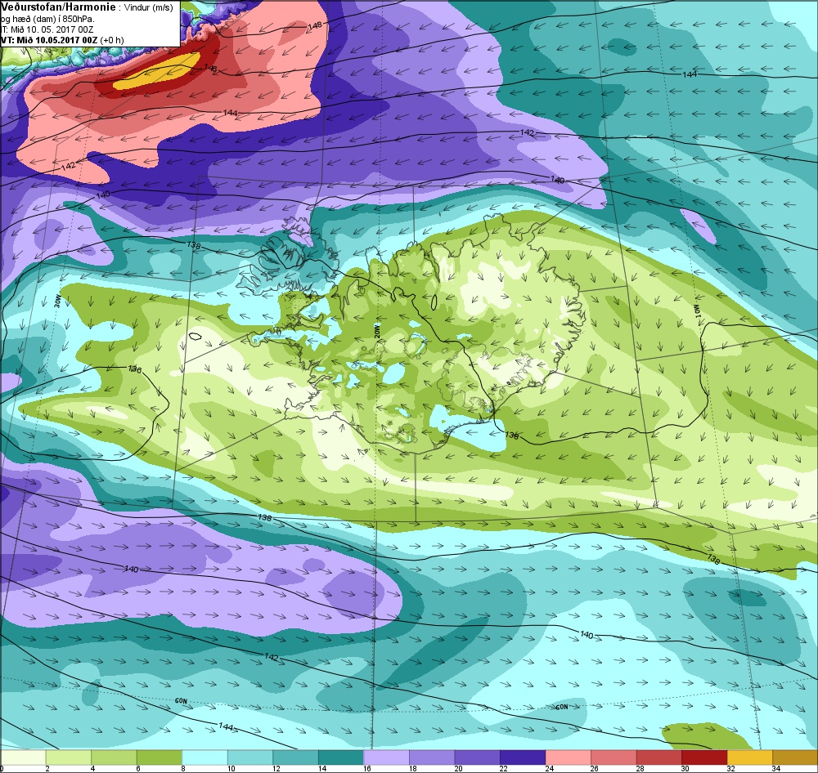Click the 24–26 m/s pink legend swatch
The image size is (818, 773).
568,757
